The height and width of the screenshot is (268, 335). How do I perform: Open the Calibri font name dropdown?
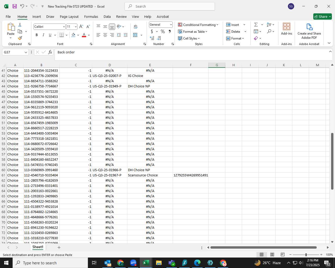[x=64, y=27]
